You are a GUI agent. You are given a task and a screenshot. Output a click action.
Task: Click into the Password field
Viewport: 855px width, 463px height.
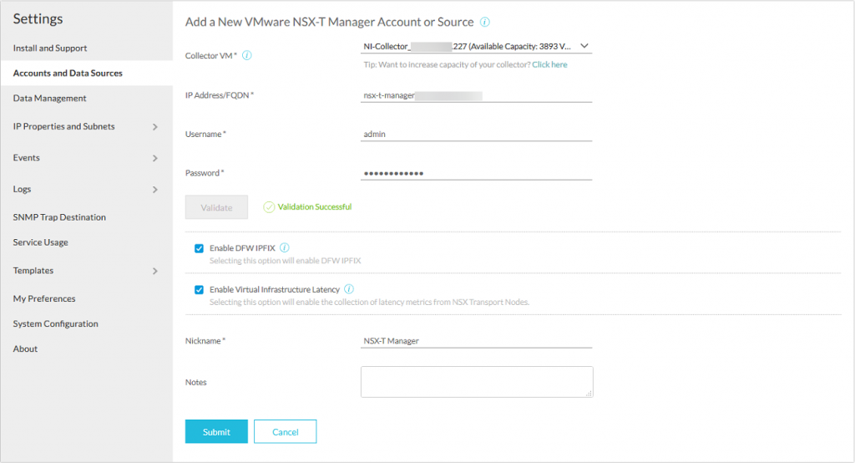pyautogui.click(x=476, y=173)
